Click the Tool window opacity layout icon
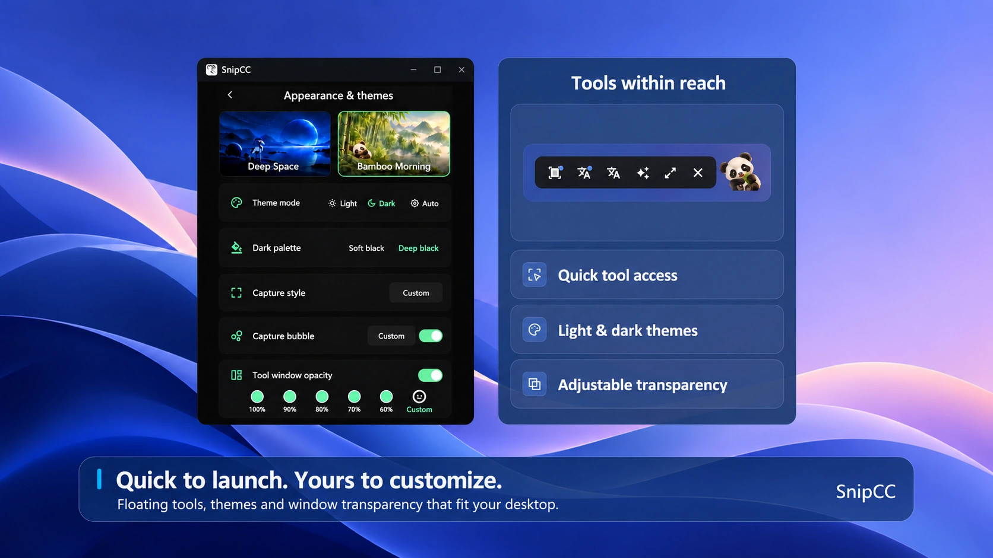The height and width of the screenshot is (558, 993). (x=236, y=375)
